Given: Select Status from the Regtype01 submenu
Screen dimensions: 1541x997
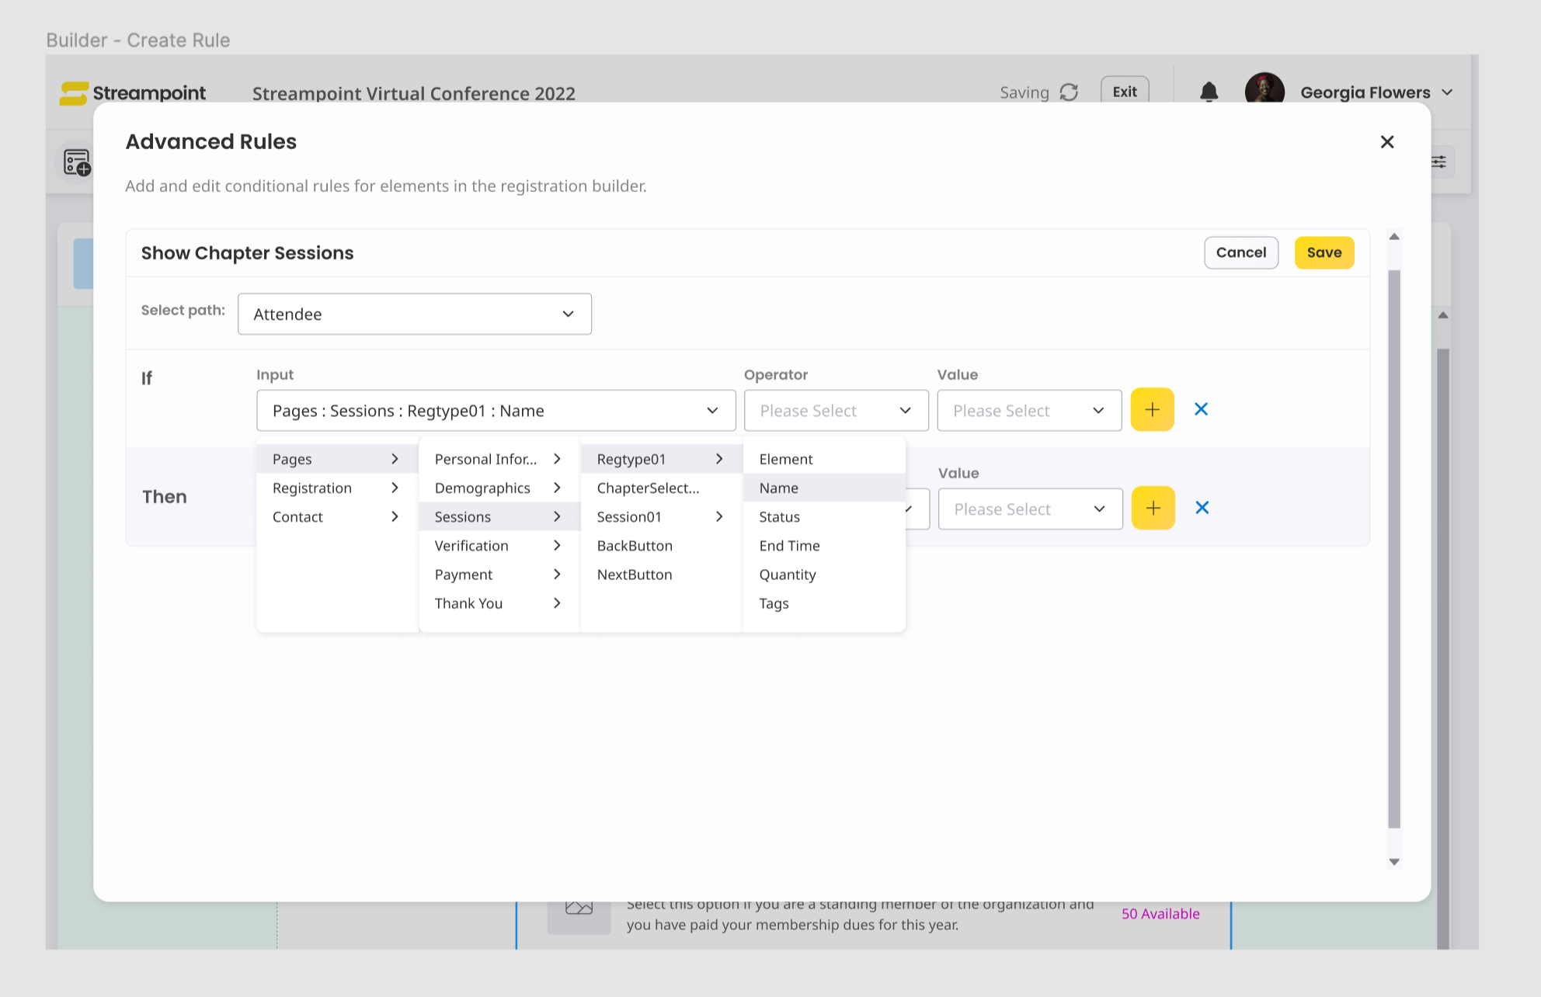Looking at the screenshot, I should [x=779, y=517].
